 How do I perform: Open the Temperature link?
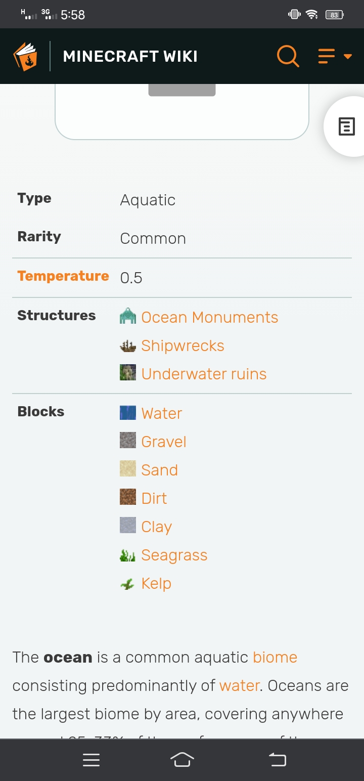(x=63, y=276)
